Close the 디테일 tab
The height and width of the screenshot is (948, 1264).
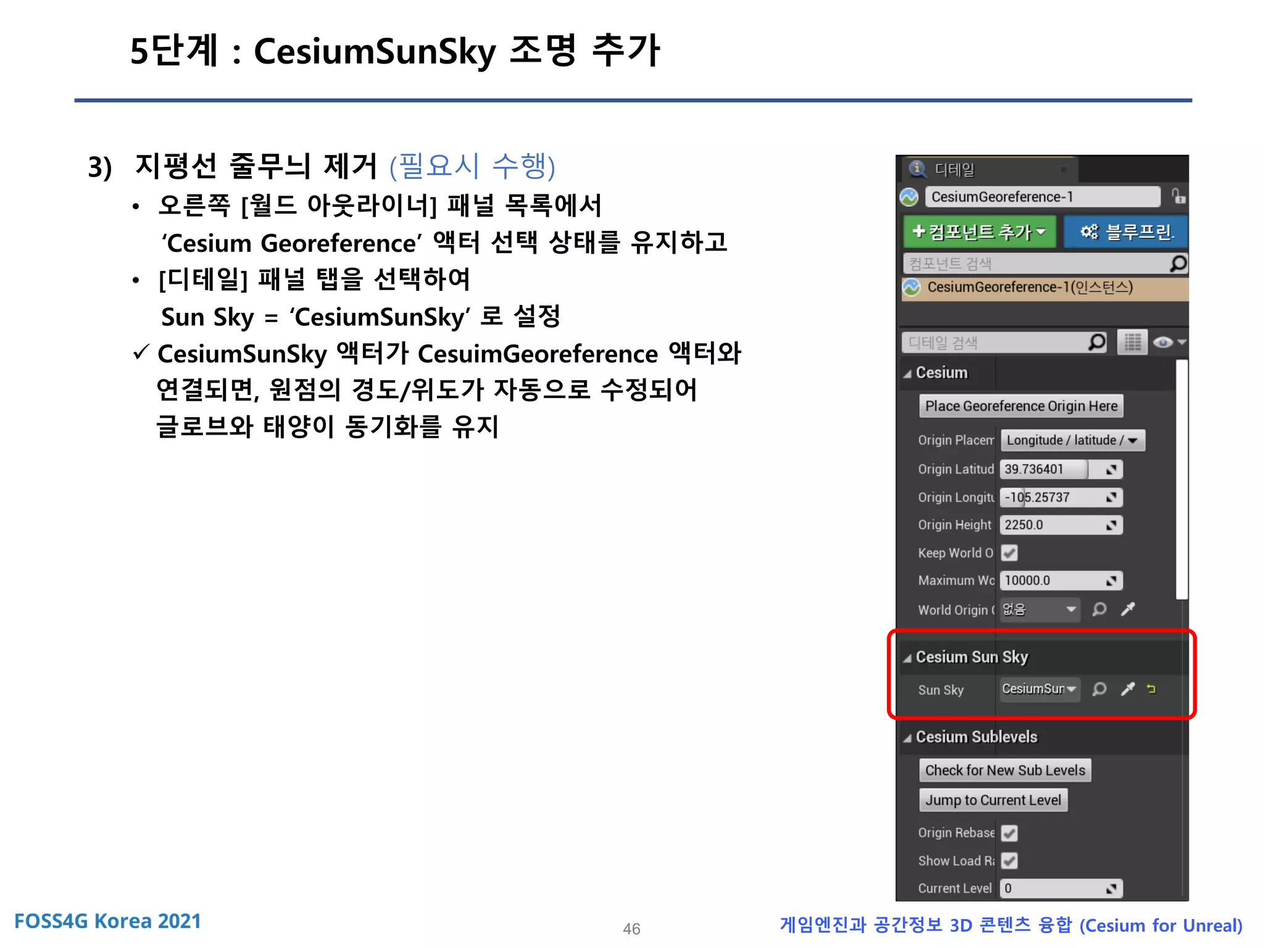point(1063,170)
